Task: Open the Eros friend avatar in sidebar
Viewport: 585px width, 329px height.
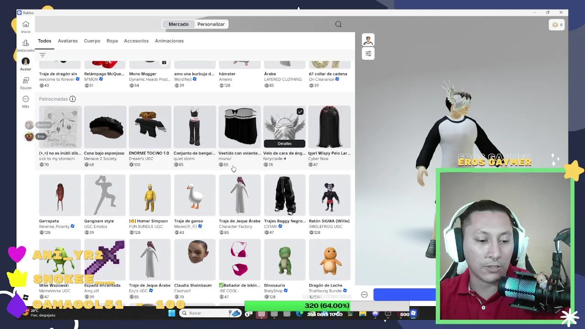Action: tap(29, 136)
